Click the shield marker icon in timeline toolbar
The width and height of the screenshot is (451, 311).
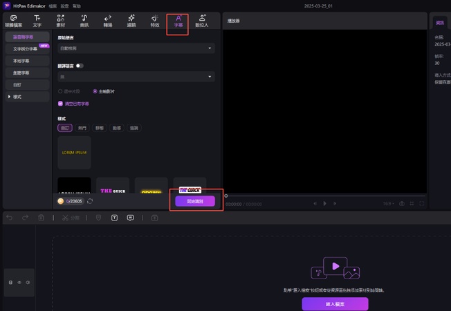(x=98, y=218)
